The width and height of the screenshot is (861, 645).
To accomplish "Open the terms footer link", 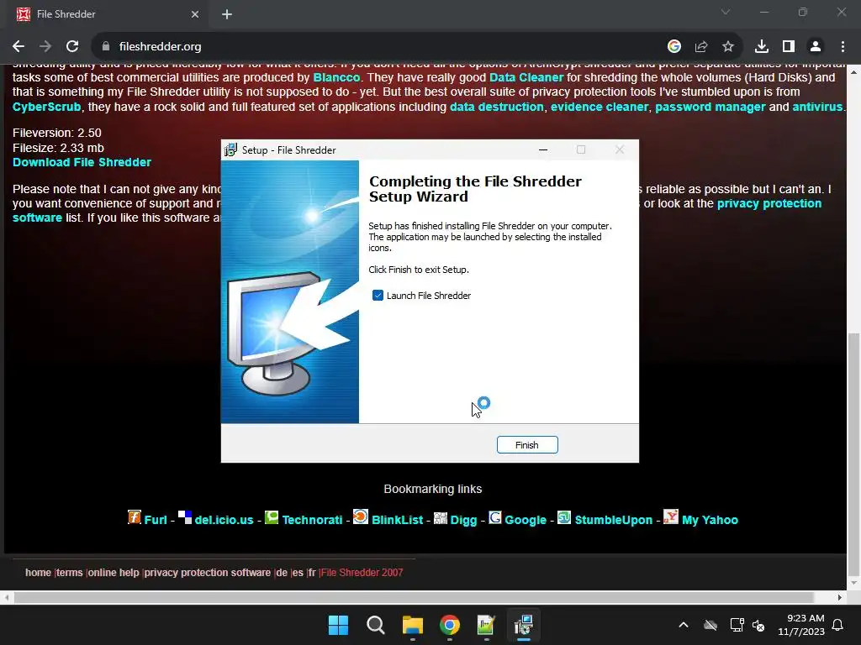I will coord(70,573).
